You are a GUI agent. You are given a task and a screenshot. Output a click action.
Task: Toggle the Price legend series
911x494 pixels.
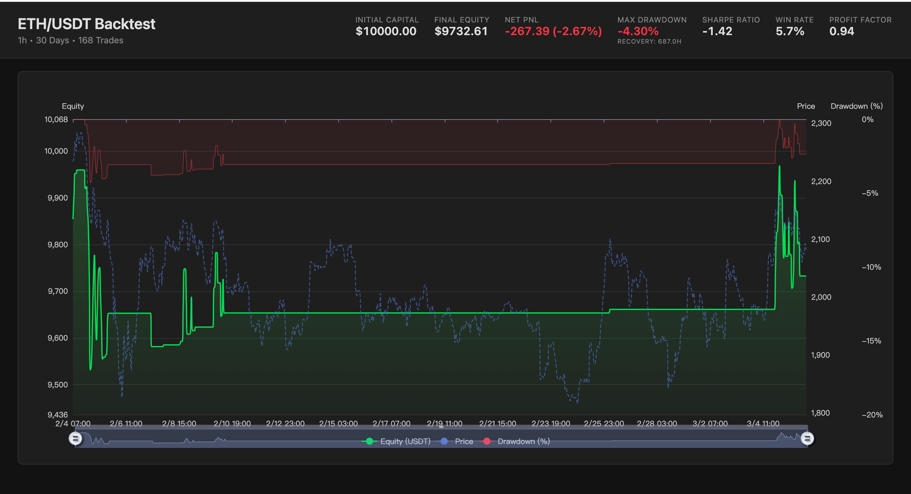tap(464, 442)
